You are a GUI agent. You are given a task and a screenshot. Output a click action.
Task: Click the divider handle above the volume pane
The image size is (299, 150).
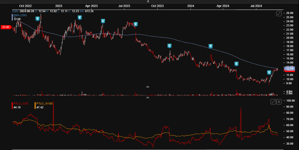[147, 87]
